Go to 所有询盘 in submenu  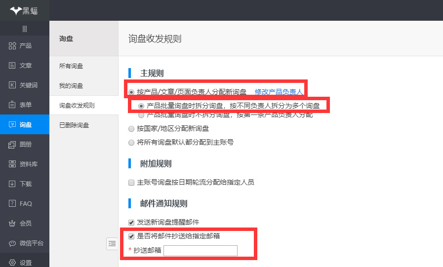pyautogui.click(x=71, y=66)
